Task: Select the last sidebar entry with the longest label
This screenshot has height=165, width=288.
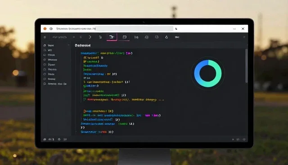Action: click(x=55, y=84)
